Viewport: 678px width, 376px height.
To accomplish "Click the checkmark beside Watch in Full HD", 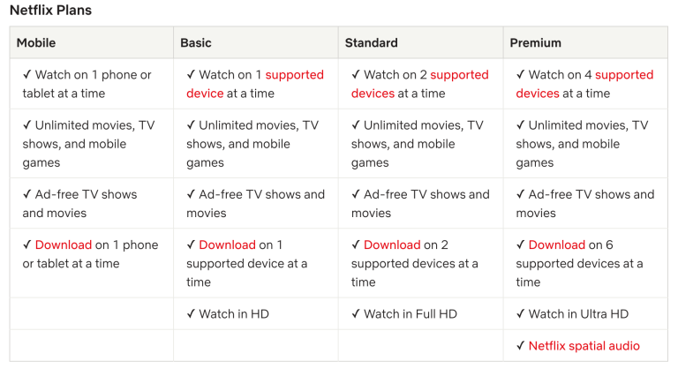I will [x=356, y=313].
